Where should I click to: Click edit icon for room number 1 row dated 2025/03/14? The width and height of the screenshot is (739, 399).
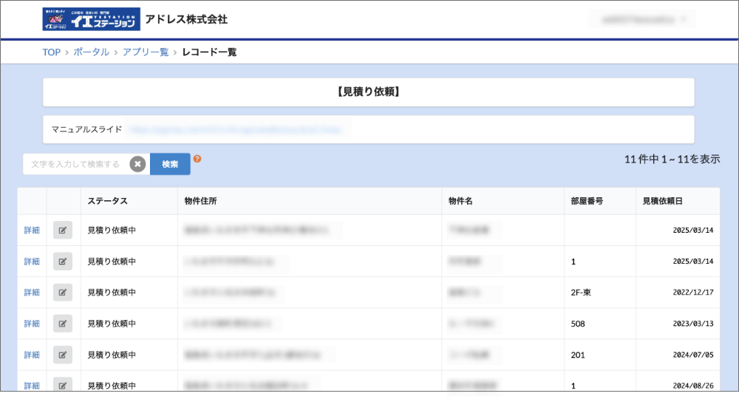coord(63,262)
